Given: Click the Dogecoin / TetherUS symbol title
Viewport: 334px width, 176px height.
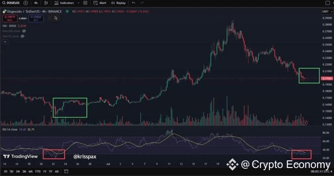Looking at the screenshot, I should click(x=34, y=12).
